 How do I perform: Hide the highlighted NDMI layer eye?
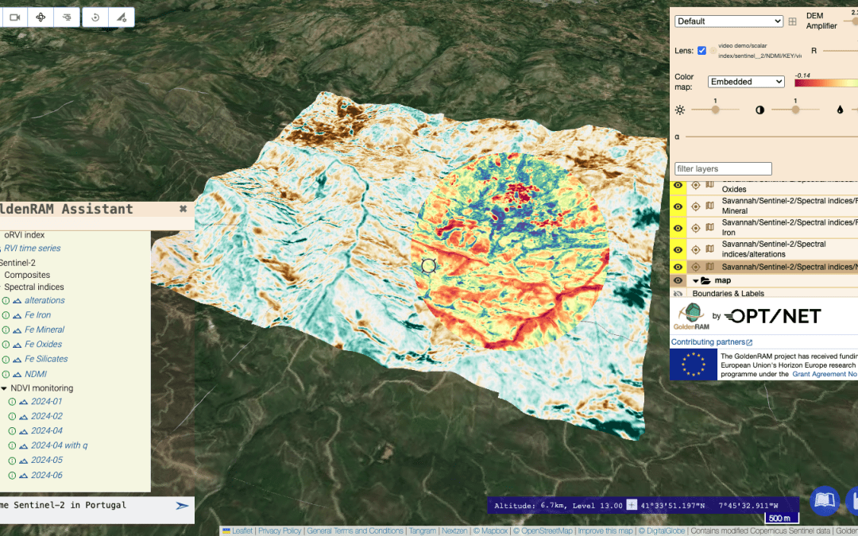coord(678,267)
